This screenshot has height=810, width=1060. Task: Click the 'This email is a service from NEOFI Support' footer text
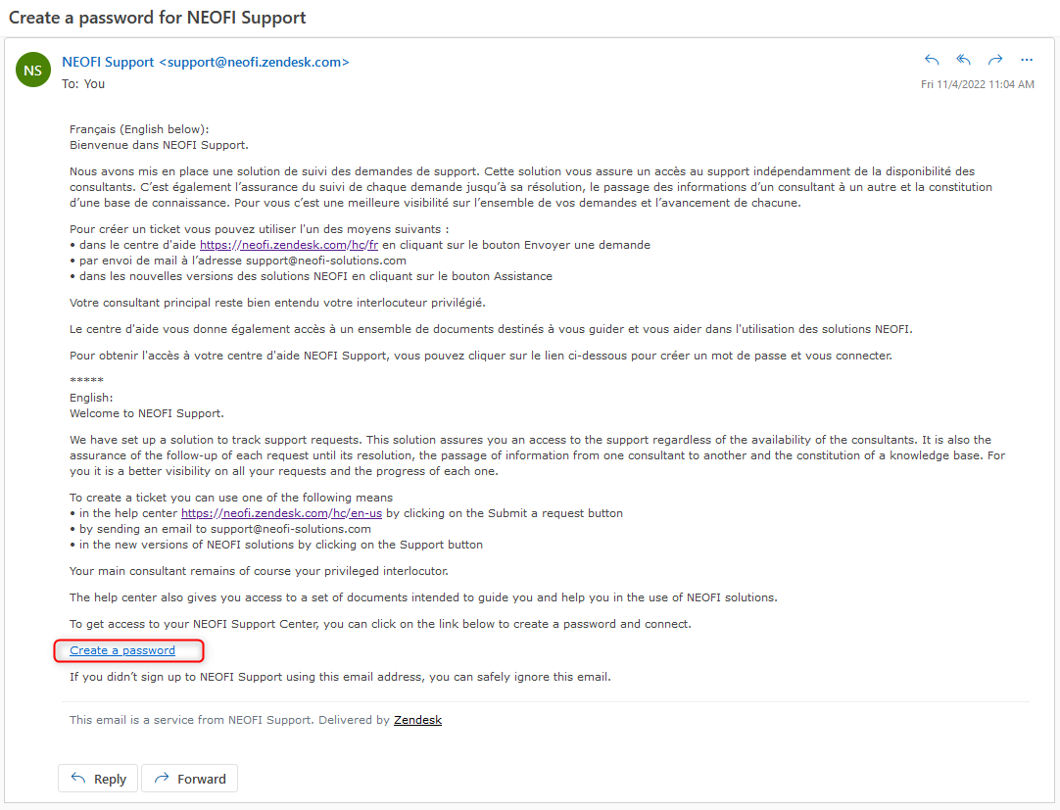[191, 720]
